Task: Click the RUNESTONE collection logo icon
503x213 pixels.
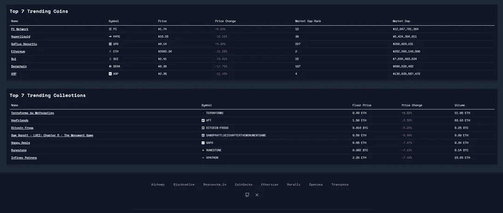Action: (x=203, y=151)
